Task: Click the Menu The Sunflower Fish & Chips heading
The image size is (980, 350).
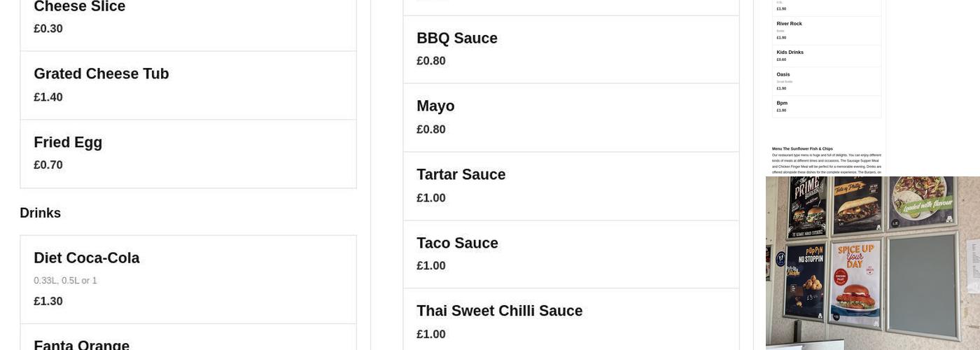Action: pyautogui.click(x=802, y=148)
